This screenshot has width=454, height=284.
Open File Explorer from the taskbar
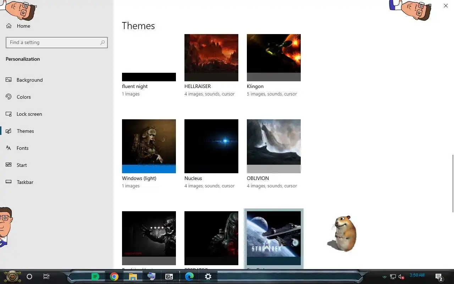click(133, 277)
